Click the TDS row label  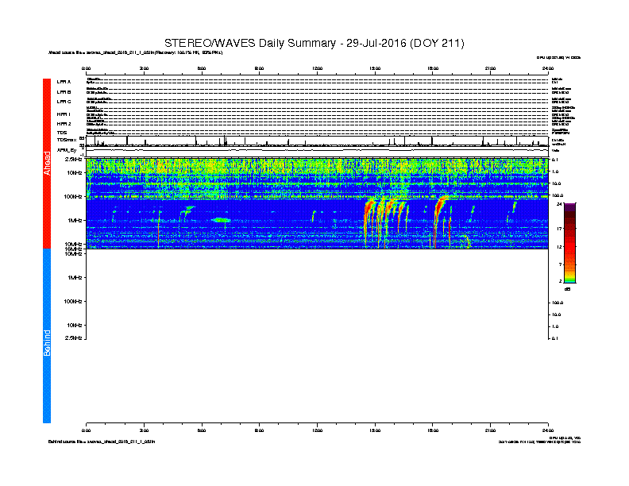click(x=62, y=133)
